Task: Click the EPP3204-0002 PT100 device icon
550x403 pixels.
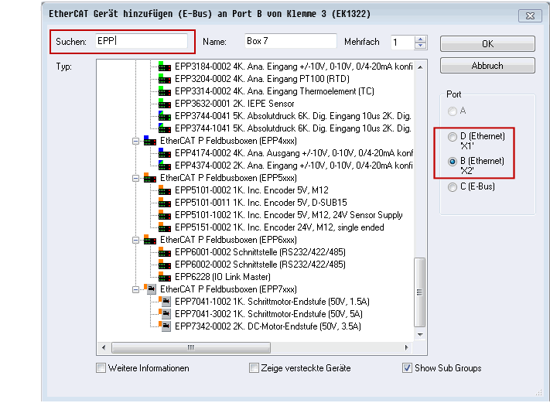Action: click(x=165, y=79)
